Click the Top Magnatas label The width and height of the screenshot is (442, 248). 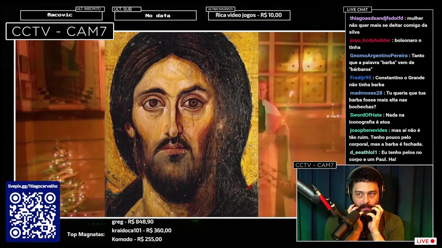pyautogui.click(x=86, y=234)
